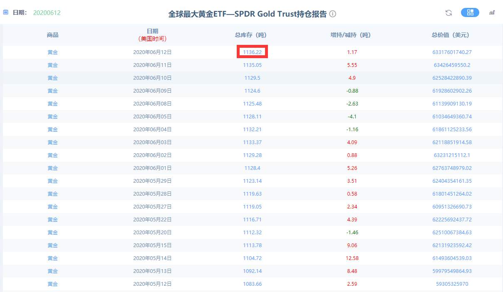Click change value -1.46
The image size is (503, 292).
point(352,233)
